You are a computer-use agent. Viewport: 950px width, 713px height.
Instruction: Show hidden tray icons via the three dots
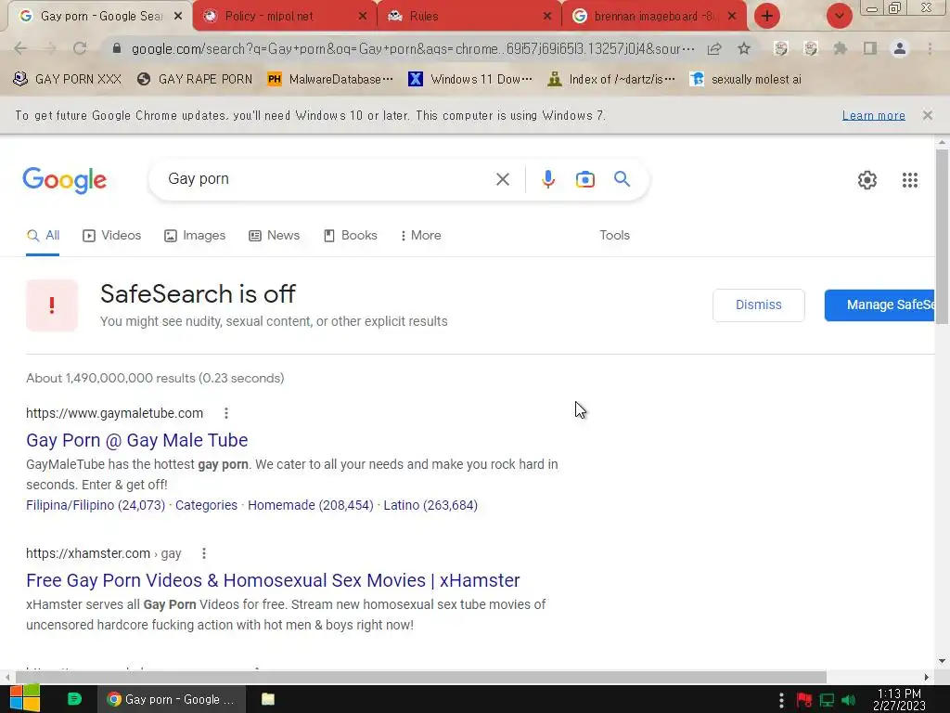[x=781, y=700]
